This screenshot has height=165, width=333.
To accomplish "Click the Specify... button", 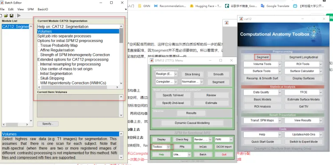I will pyautogui.click(x=48, y=124).
